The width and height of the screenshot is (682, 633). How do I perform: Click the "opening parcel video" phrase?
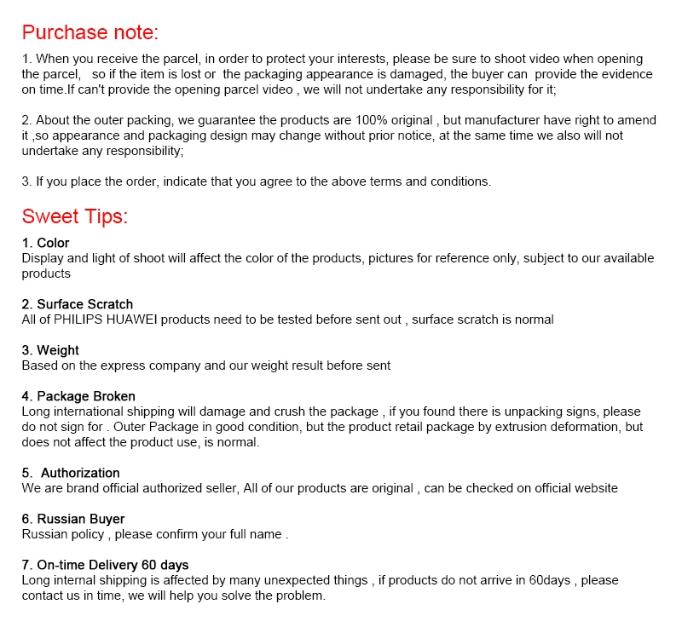234,90
